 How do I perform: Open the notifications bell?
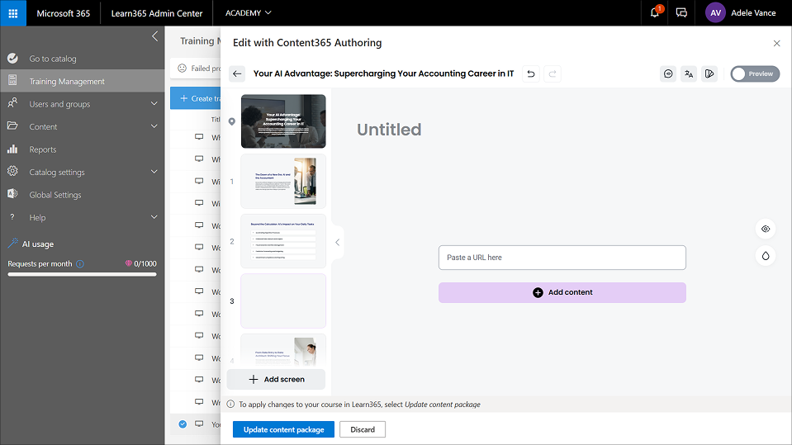pos(654,13)
